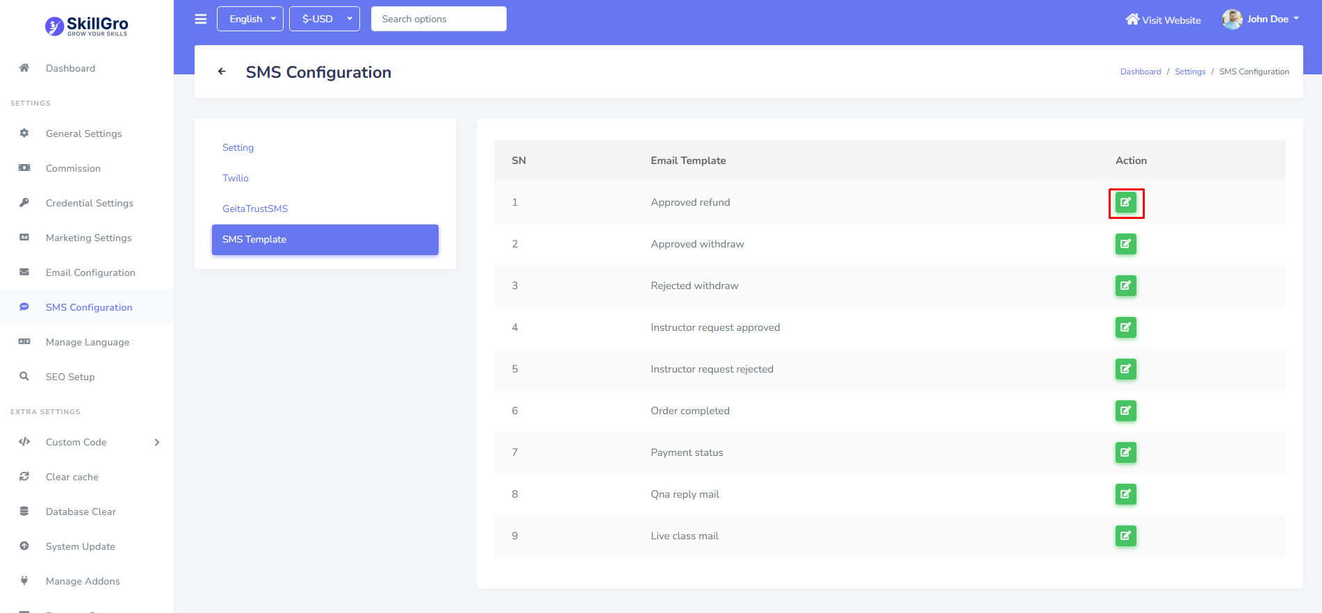
Task: Expand the John Doe user menu
Action: 1262,19
